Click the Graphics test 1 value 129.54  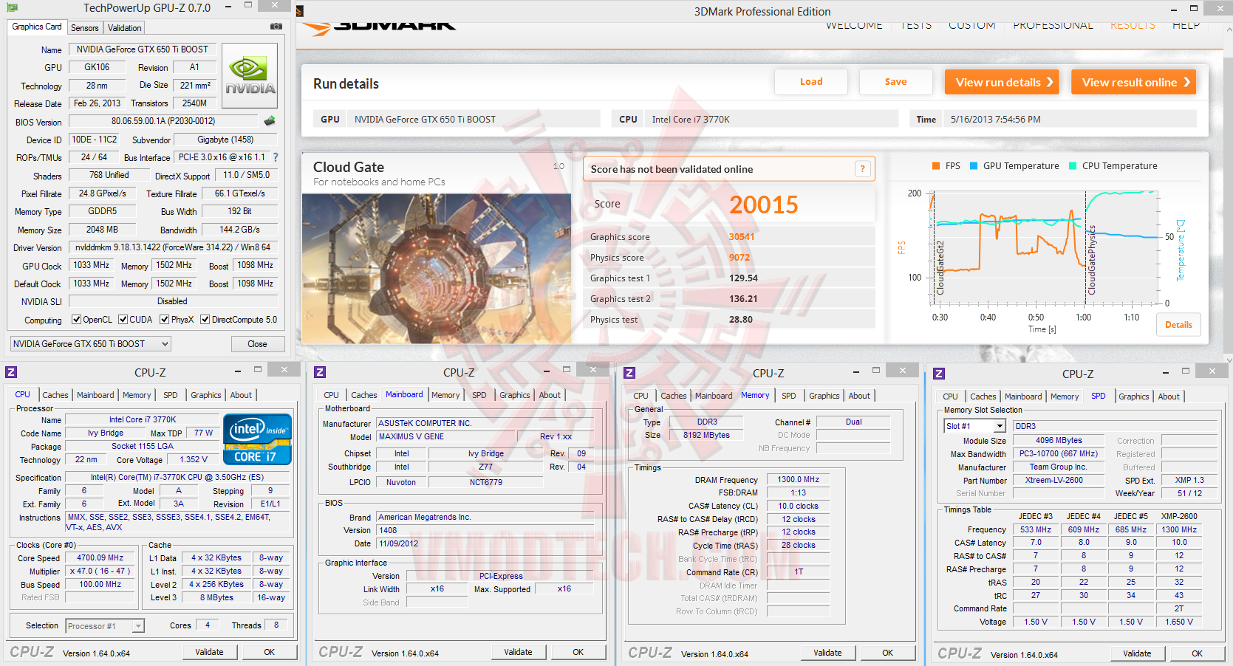[744, 278]
